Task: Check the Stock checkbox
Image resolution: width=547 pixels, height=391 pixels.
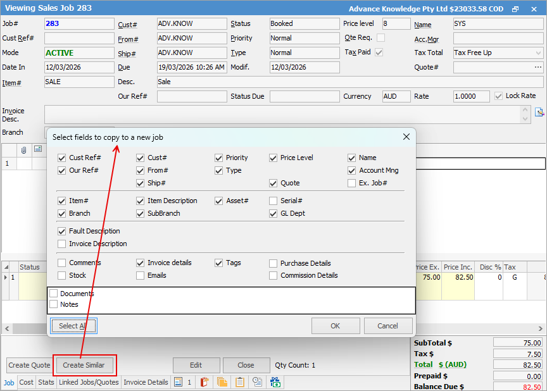Action: pos(62,275)
